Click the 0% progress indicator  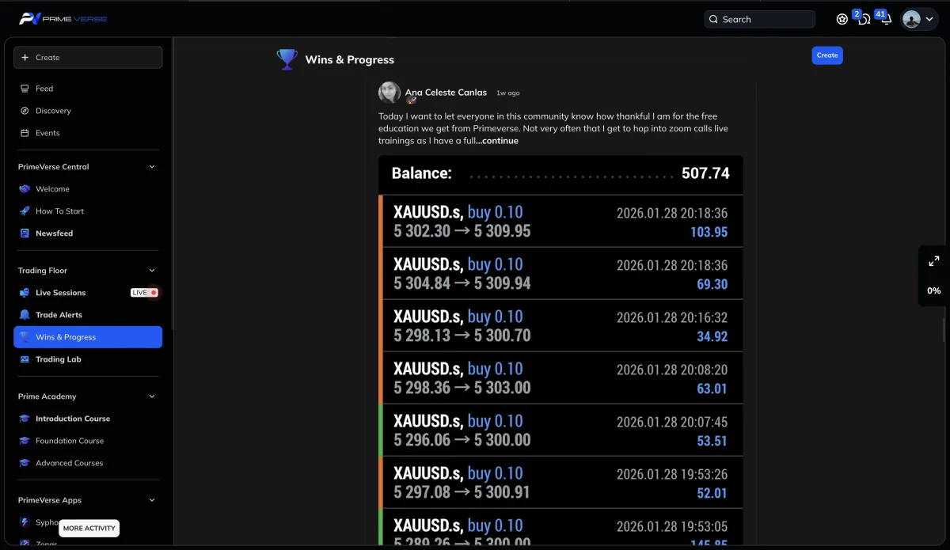934,290
